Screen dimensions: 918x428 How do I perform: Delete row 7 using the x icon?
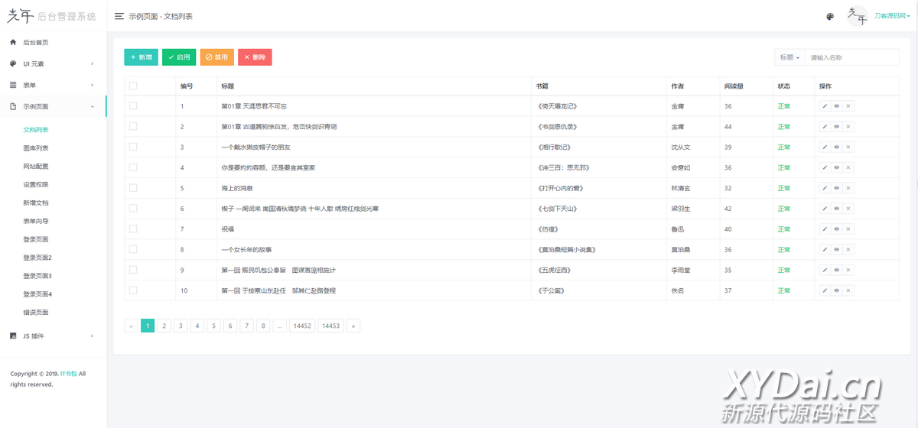pos(848,229)
